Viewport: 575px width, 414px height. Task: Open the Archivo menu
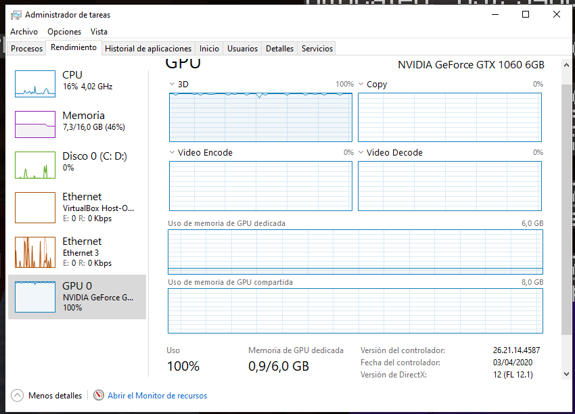[x=24, y=32]
